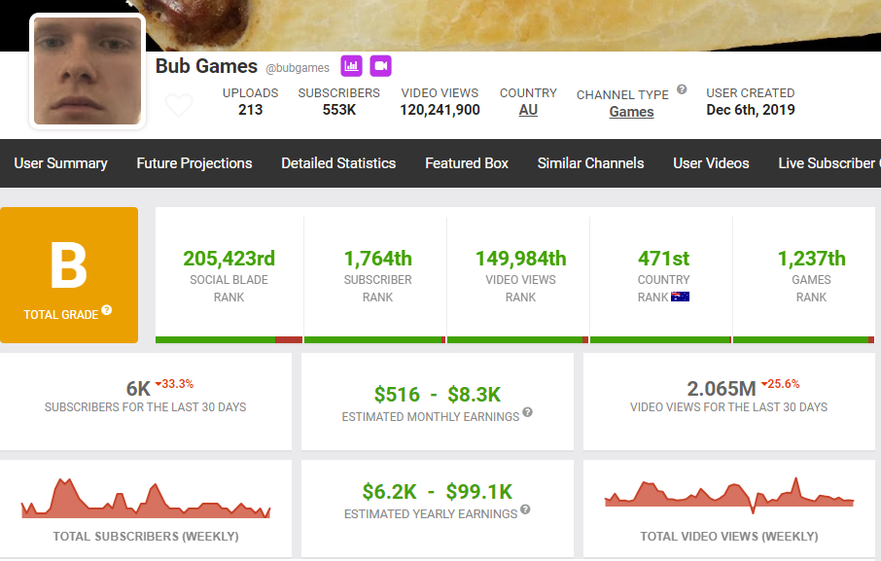Go to the Similar Channels tab
Screen dimensions: 881x561
click(x=590, y=163)
